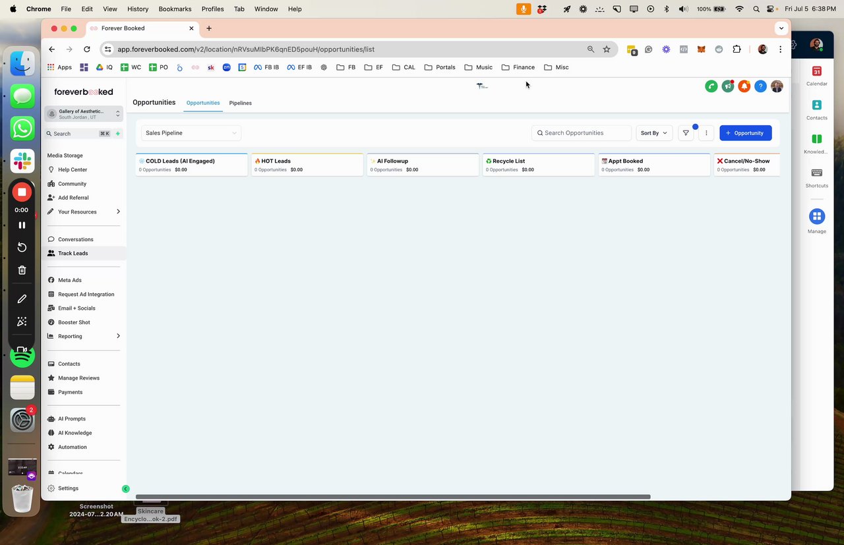Open the user avatar in app header
Screen dimensions: 844x545
point(777,86)
